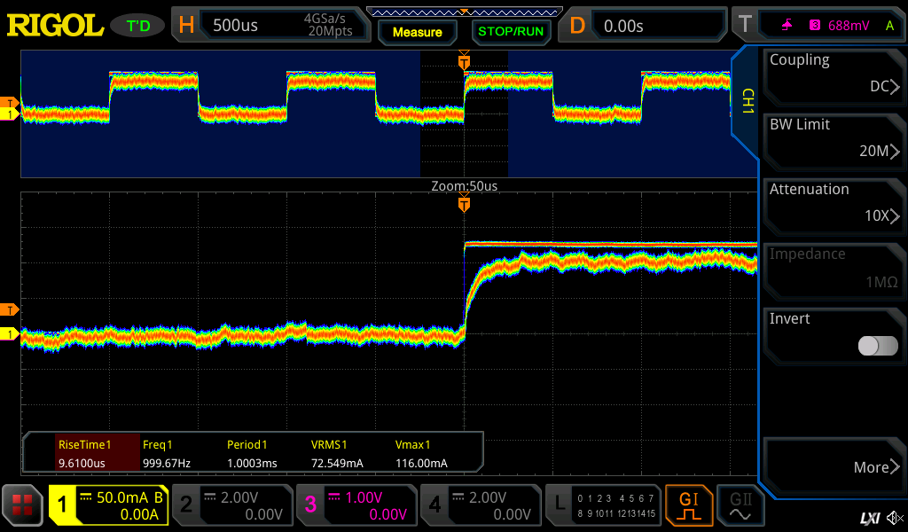Click the RIGOL logo
Viewport: 908px width, 532px height.
click(x=55, y=26)
